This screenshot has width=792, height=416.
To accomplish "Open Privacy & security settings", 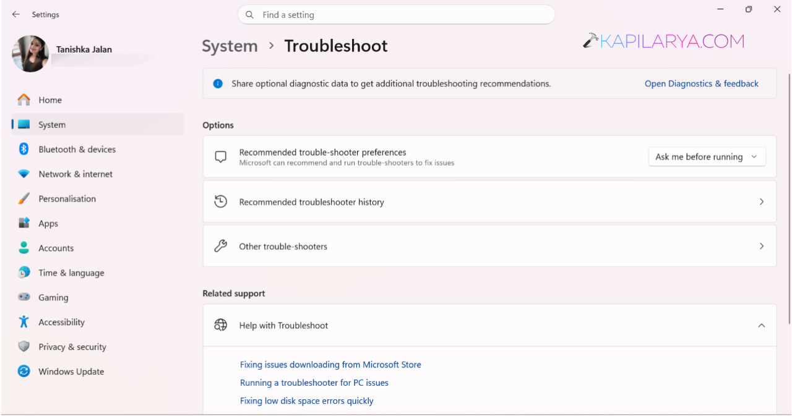I will click(x=98, y=347).
